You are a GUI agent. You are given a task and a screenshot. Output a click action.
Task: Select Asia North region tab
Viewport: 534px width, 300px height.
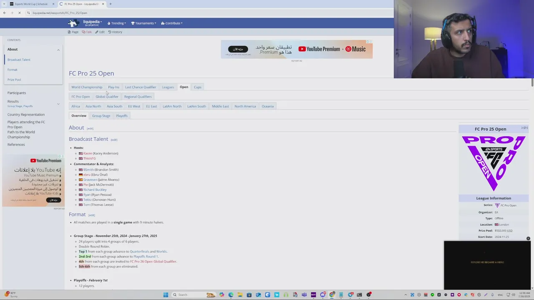click(93, 106)
